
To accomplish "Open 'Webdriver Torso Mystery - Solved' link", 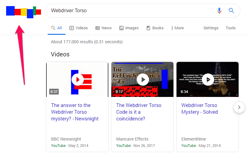I will (199, 109).
